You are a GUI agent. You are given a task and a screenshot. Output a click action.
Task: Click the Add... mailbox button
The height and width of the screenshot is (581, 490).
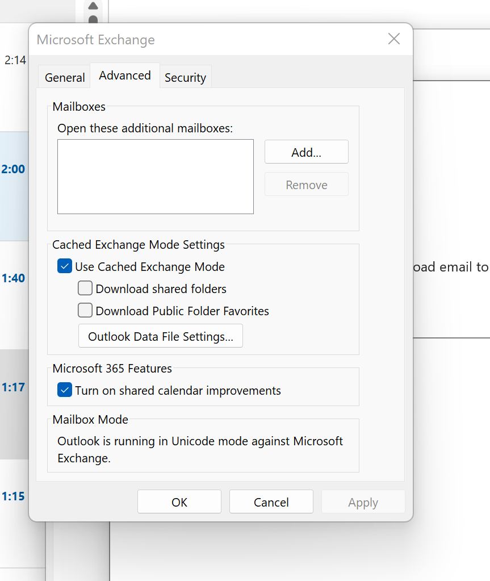306,152
